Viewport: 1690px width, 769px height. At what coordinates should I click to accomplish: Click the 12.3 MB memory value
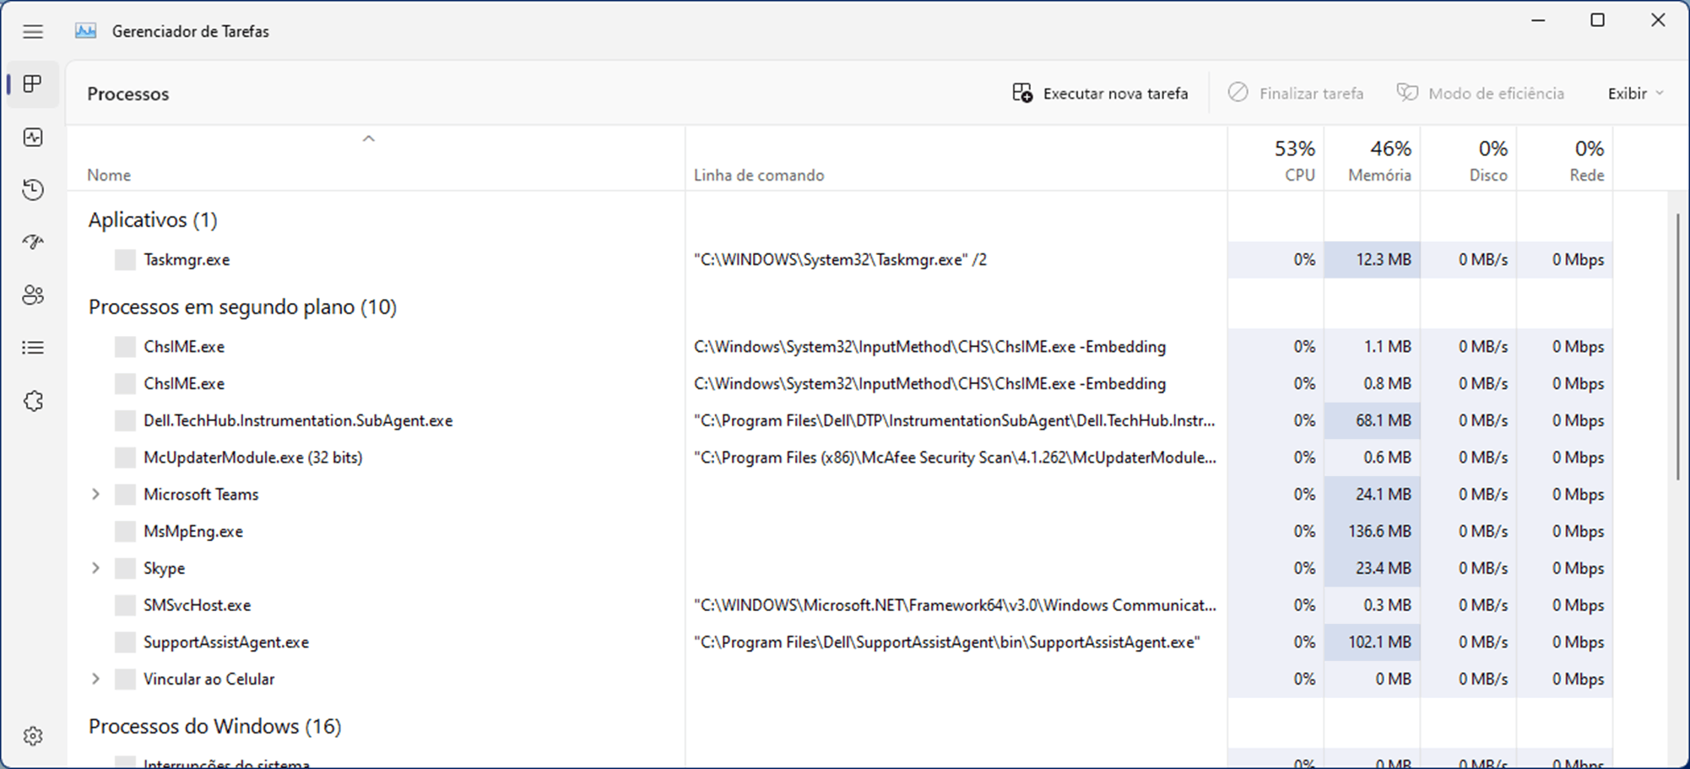coord(1384,260)
